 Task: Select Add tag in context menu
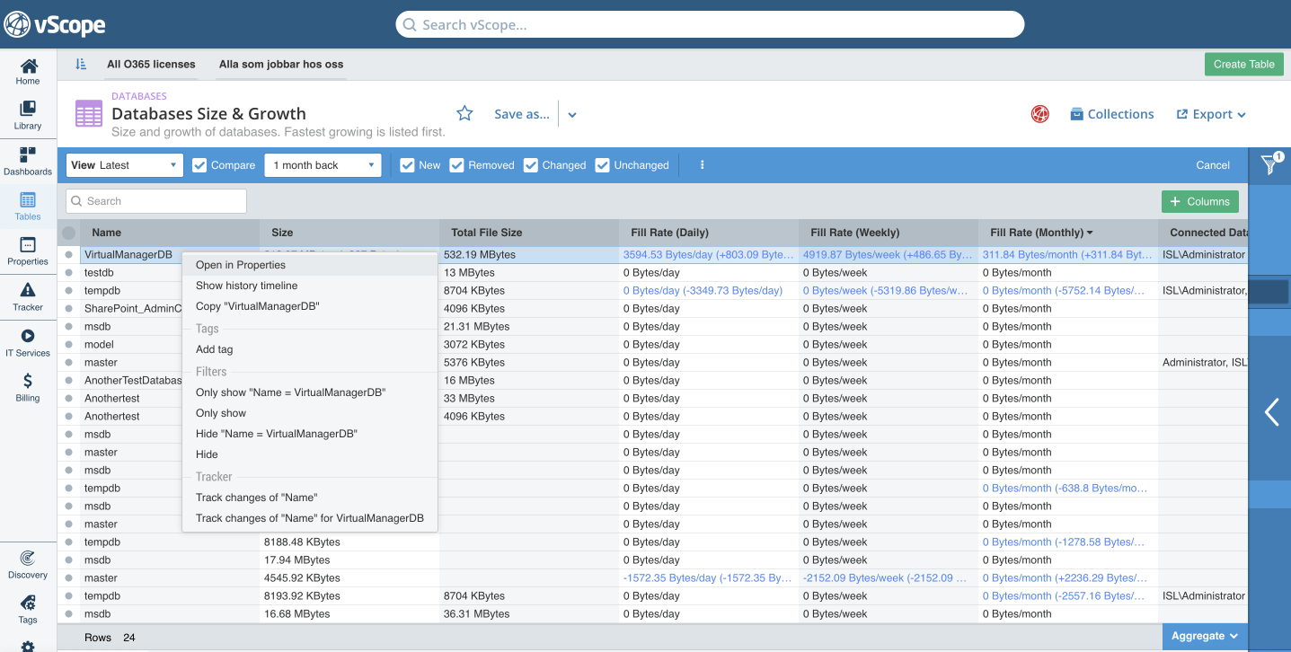click(310, 349)
